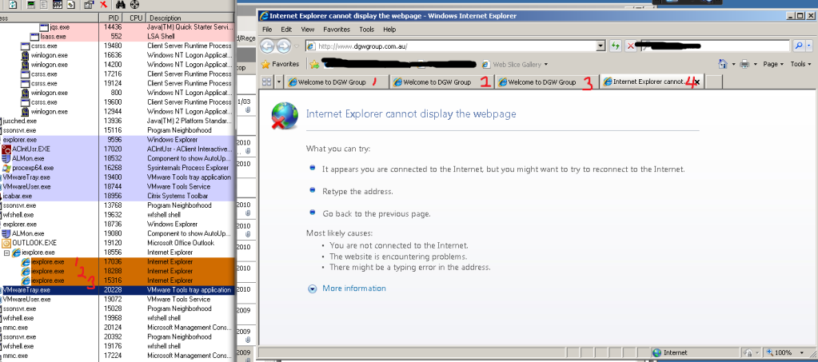Select the icabar.exe Citrix Systems Toolbar row
Viewport: 818px width, 362px height.
[118, 196]
